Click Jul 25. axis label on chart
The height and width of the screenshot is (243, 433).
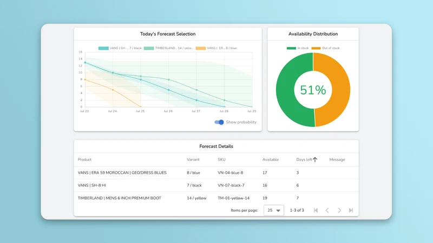140,111
